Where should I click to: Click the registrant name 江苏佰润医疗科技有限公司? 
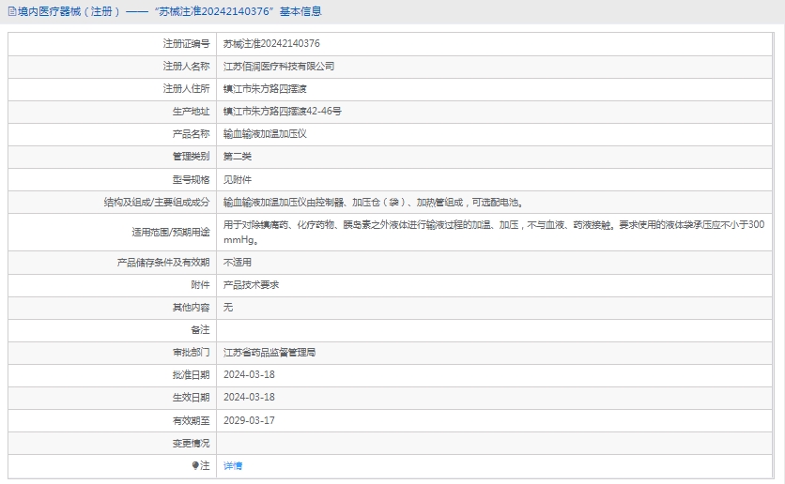click(x=278, y=67)
